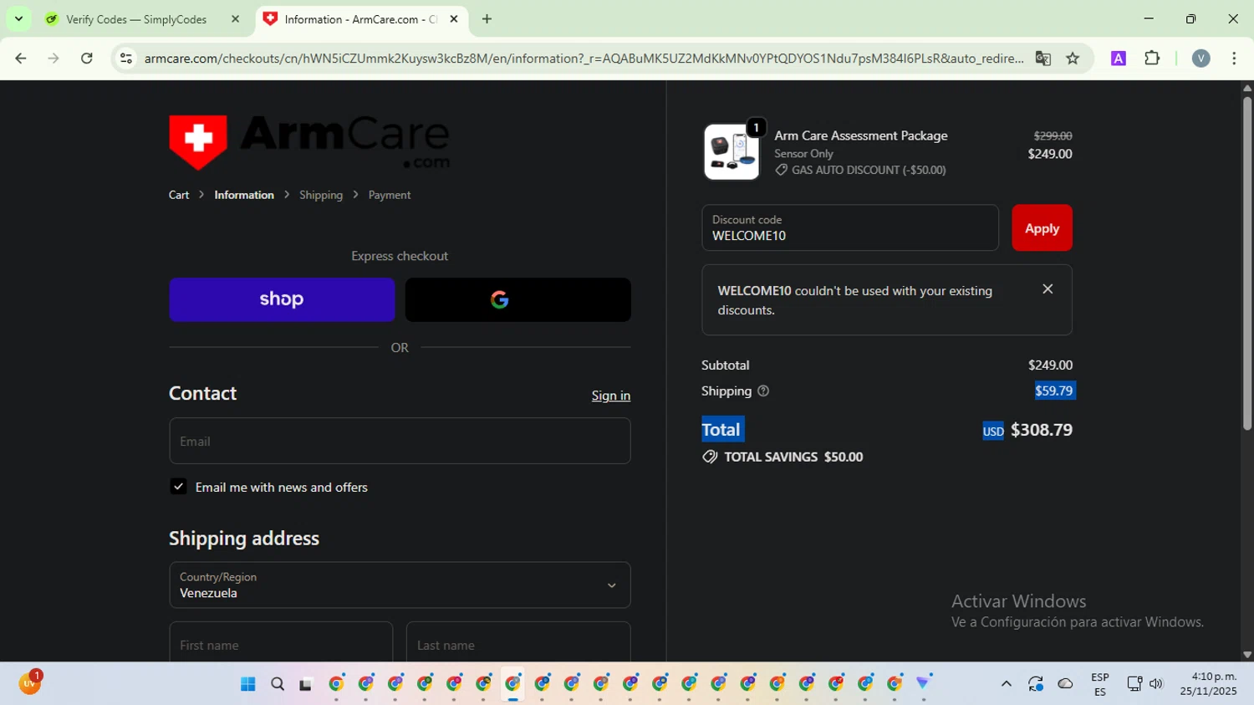Viewport: 1254px width, 705px height.
Task: Click the Apply discount button
Action: (1042, 228)
